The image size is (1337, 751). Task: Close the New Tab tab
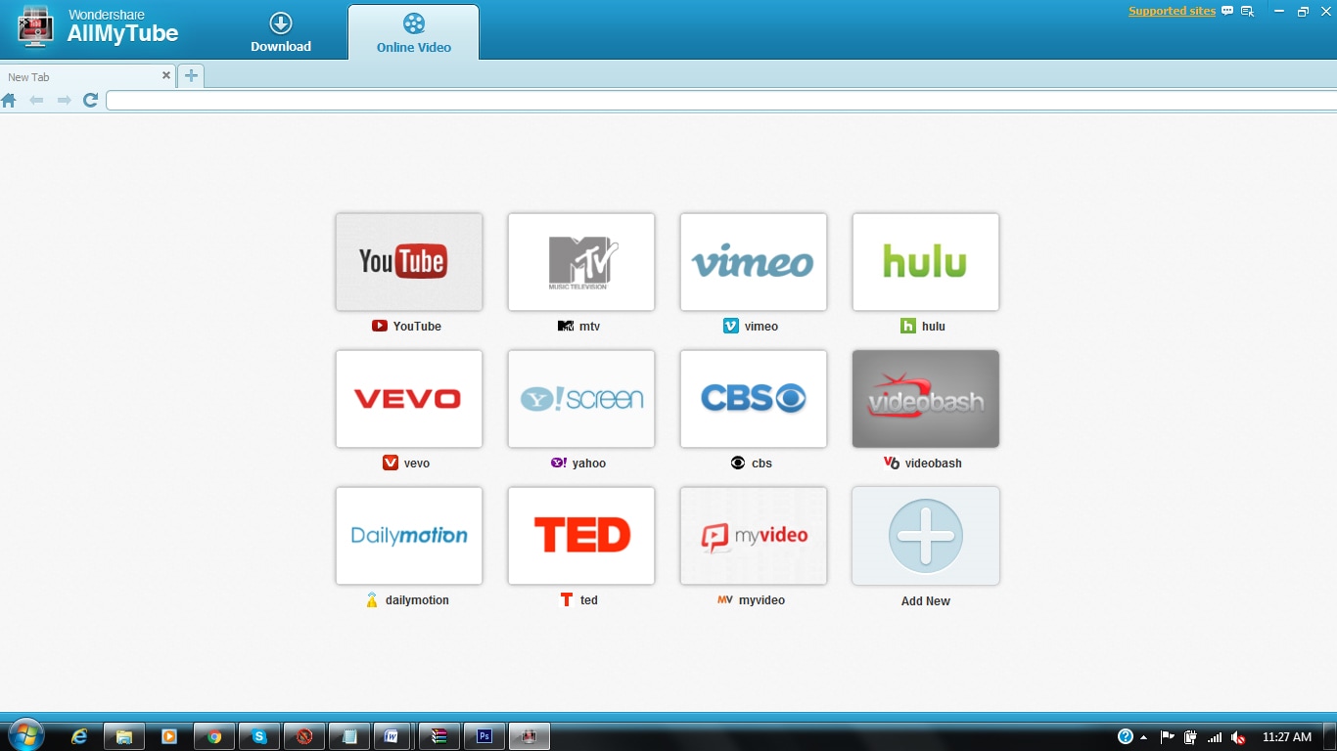tap(166, 75)
